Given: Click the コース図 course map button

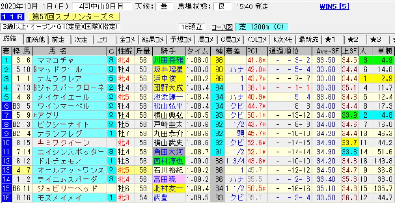Looking at the screenshot, I should [x=221, y=27].
